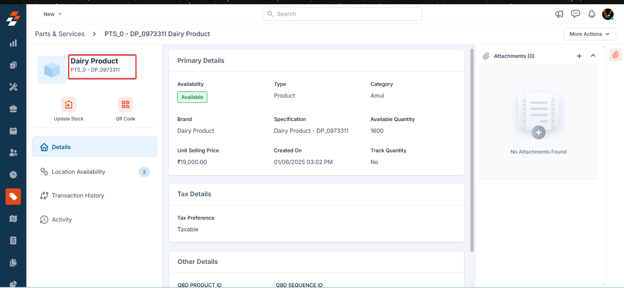The image size is (624, 288).
Task: Expand the New dropdown
Action: (52, 14)
